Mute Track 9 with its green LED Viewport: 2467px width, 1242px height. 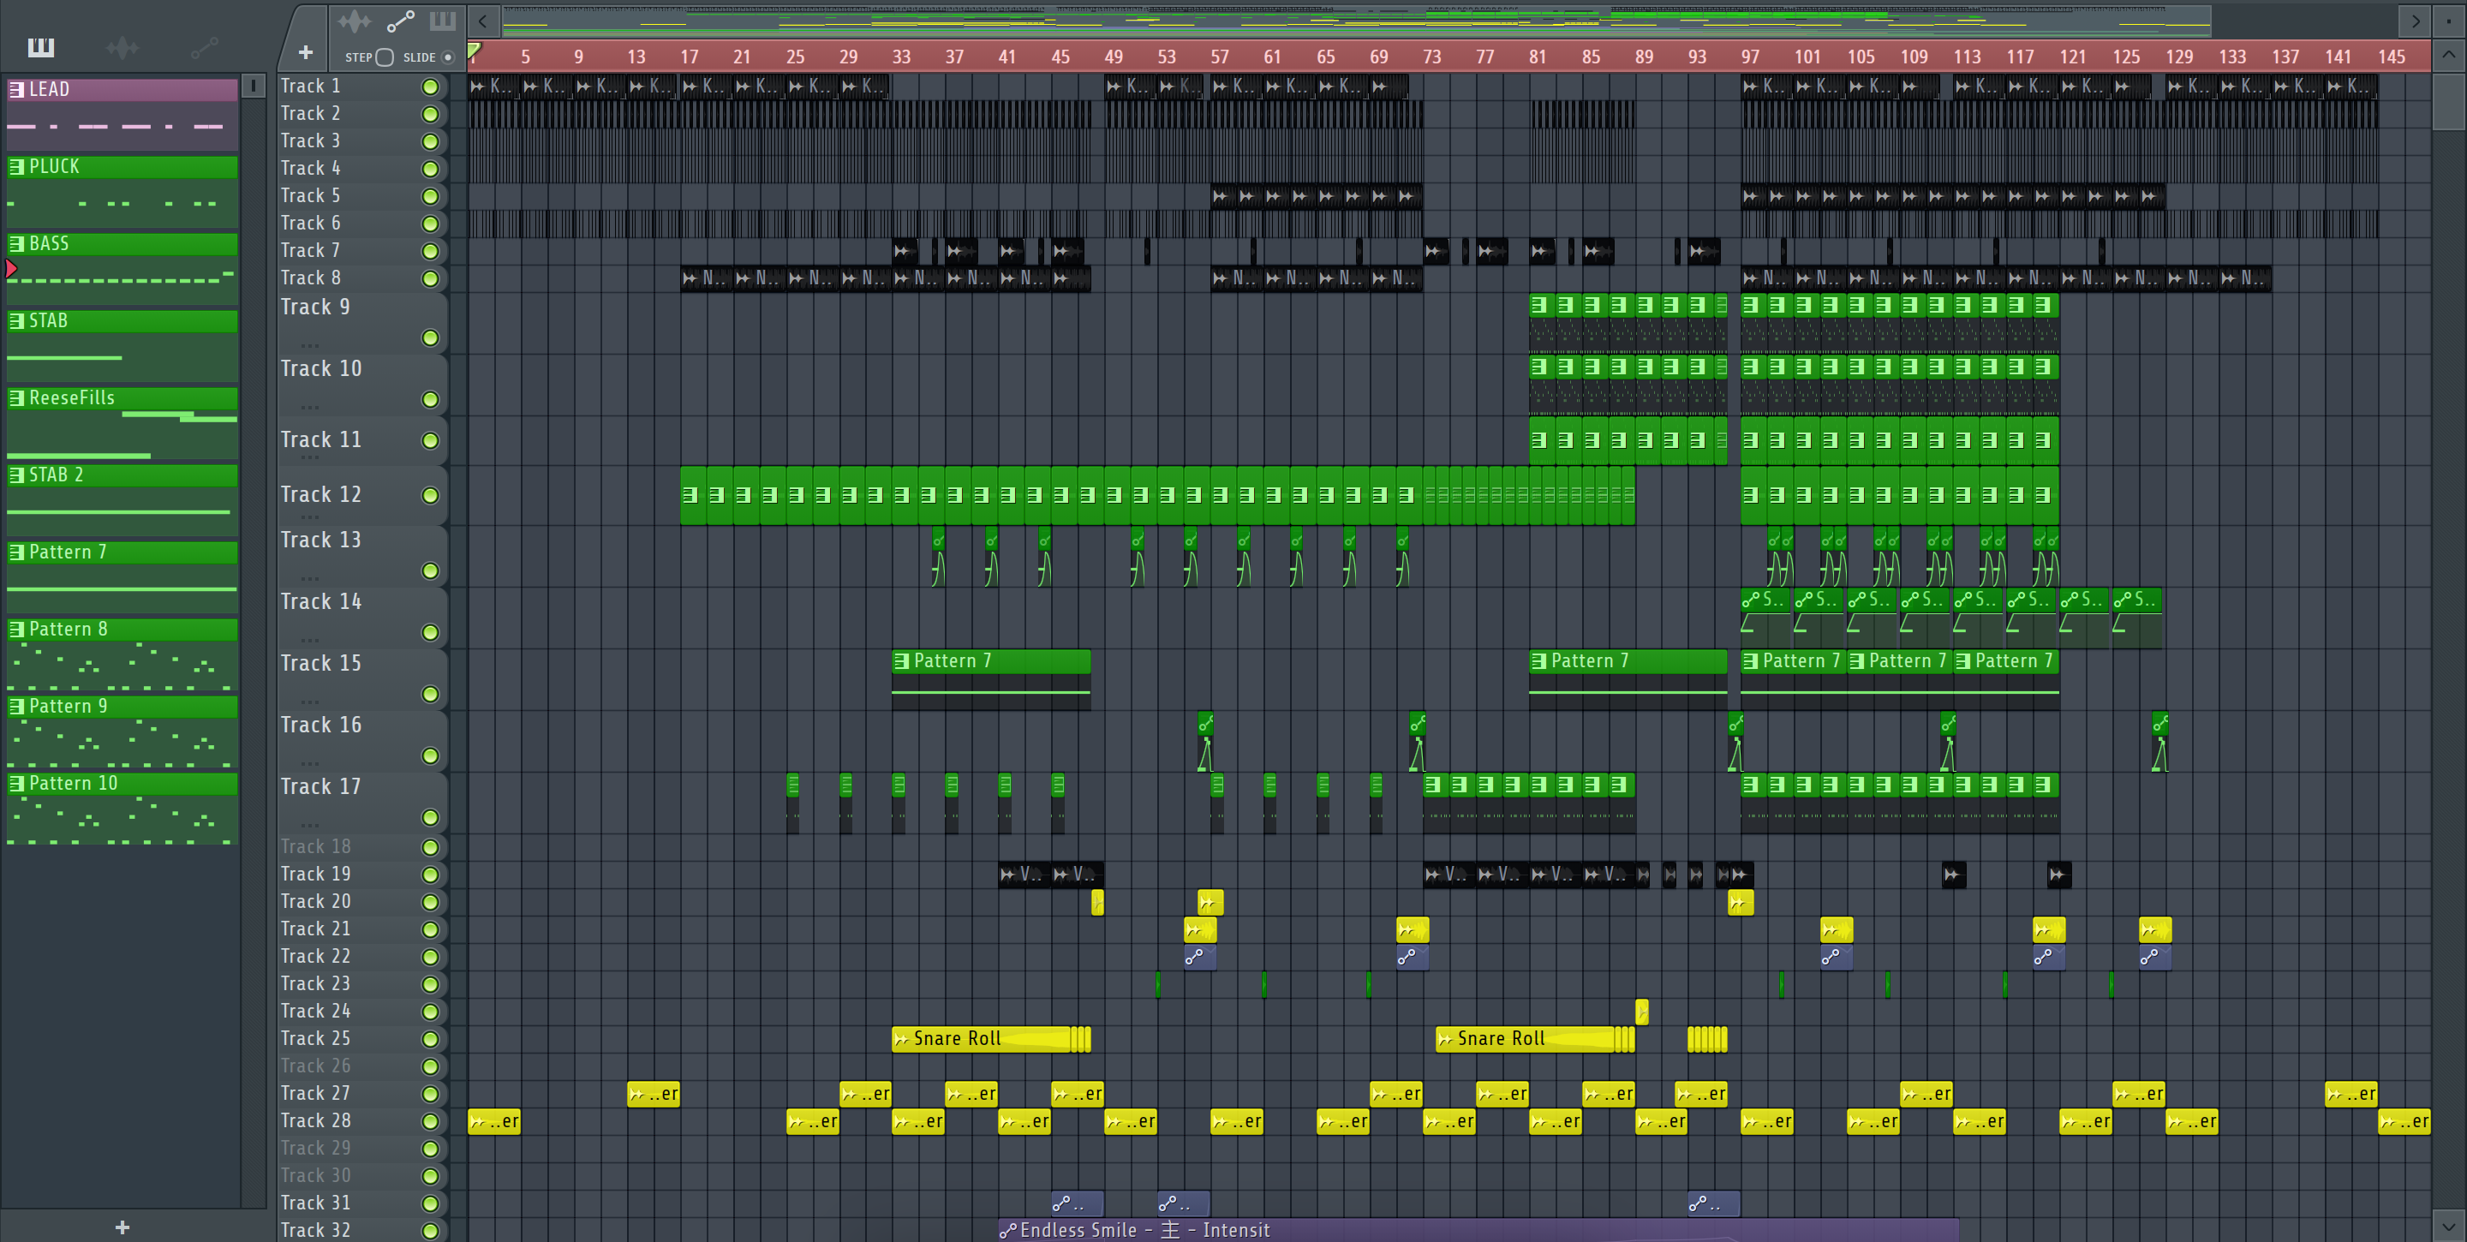click(431, 338)
